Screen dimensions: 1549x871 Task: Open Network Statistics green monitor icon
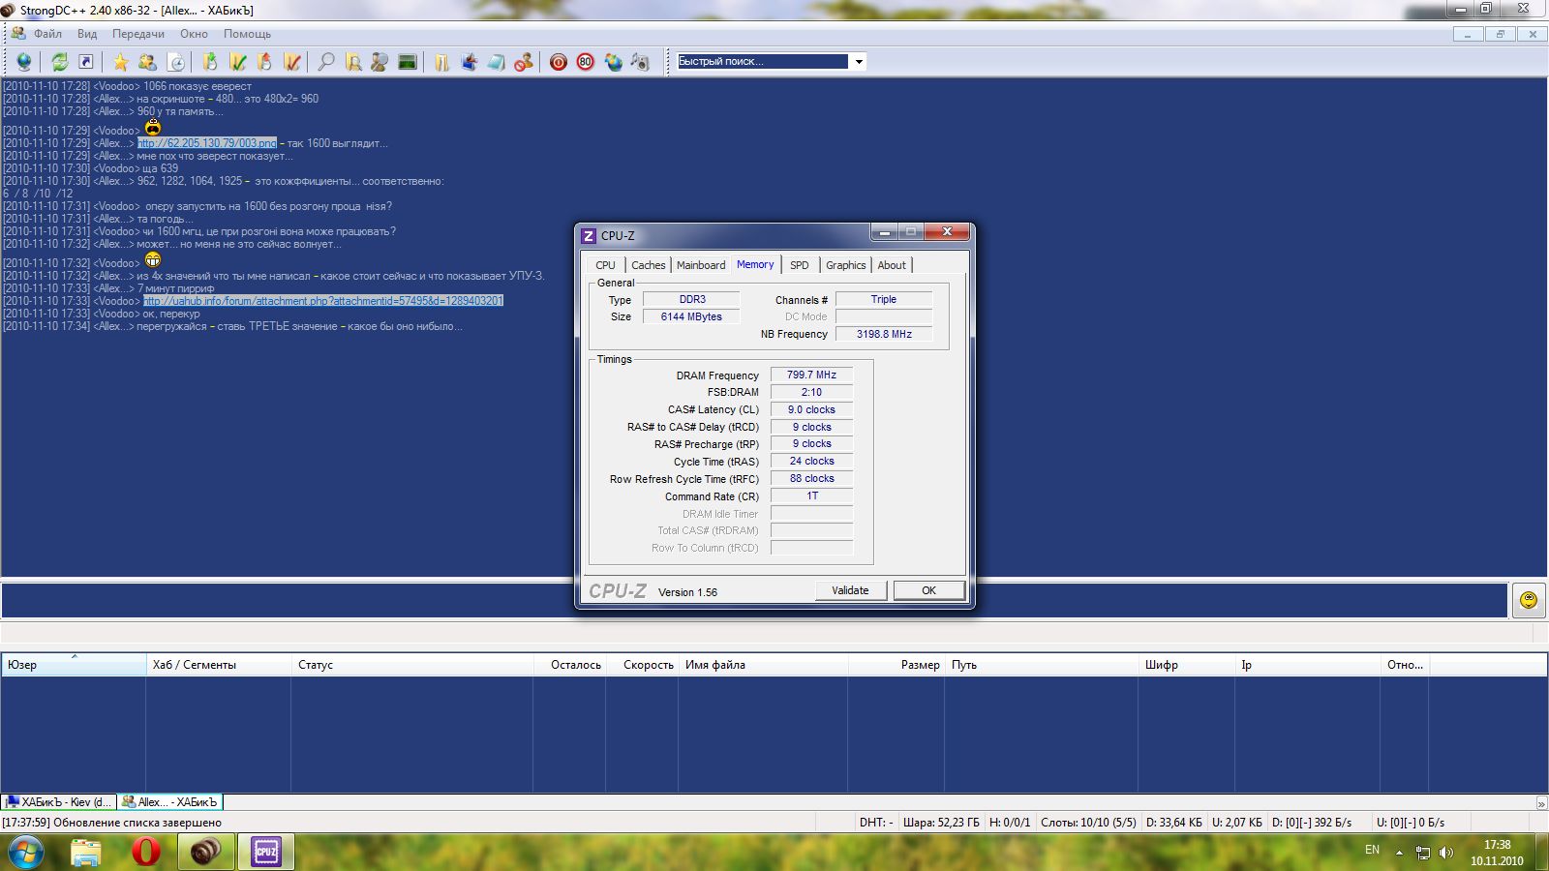[x=408, y=62]
